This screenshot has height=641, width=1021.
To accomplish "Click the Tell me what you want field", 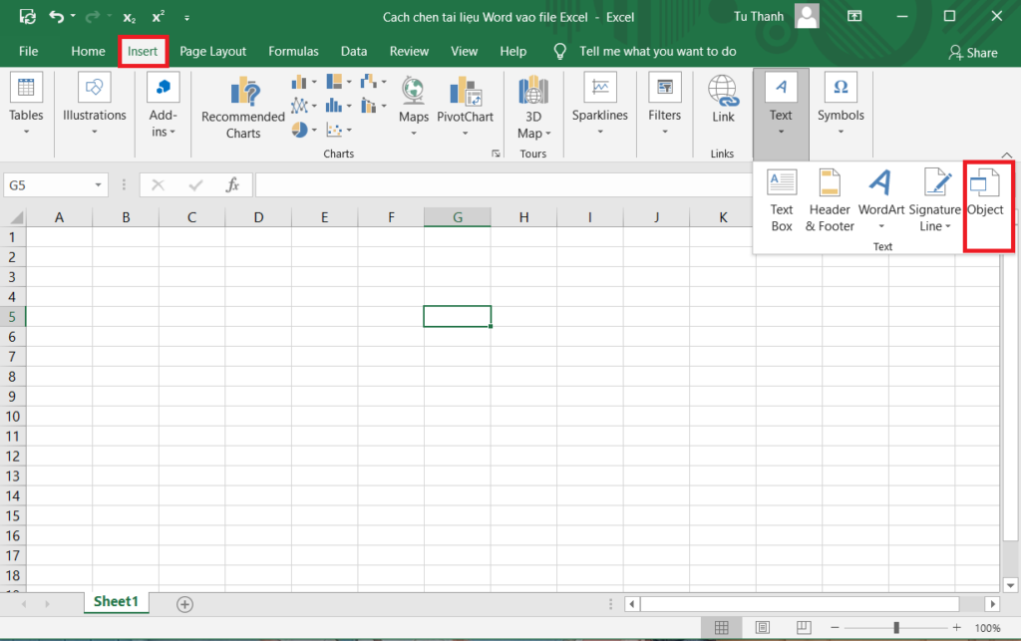I will click(657, 52).
